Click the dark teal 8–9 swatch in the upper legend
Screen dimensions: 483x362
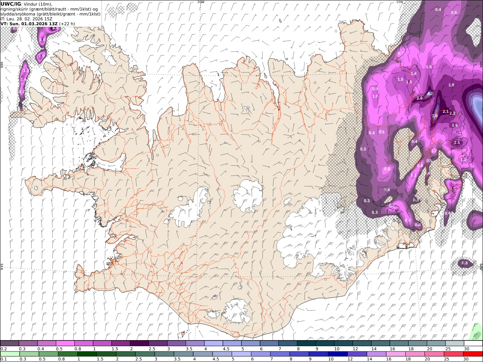306,343
